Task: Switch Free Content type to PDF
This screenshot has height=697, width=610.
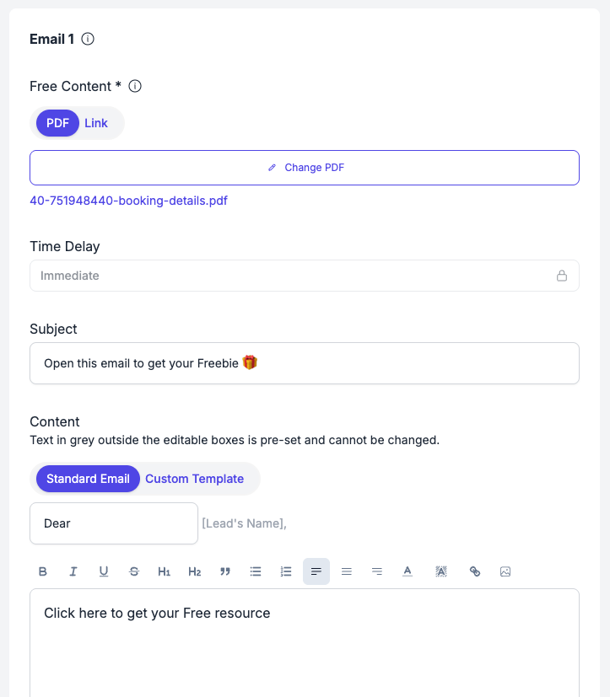Action: click(x=58, y=123)
